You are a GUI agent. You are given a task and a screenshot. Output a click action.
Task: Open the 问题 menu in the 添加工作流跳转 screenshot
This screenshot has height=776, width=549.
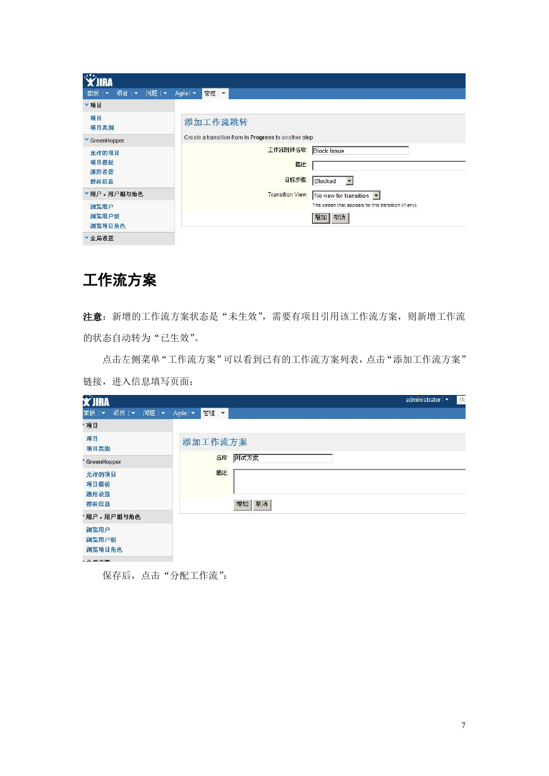pyautogui.click(x=157, y=94)
